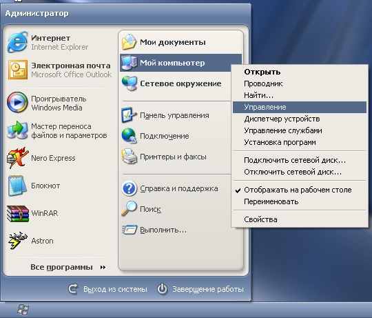372x318 pixels.
Task: Open Windows Media Player icon
Action: [17, 102]
